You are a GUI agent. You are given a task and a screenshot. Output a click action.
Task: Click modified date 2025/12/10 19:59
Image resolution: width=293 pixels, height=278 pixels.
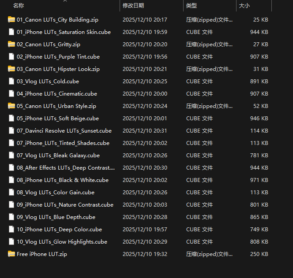click(x=145, y=32)
